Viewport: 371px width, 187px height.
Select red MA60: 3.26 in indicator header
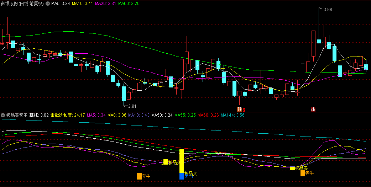point(208,115)
